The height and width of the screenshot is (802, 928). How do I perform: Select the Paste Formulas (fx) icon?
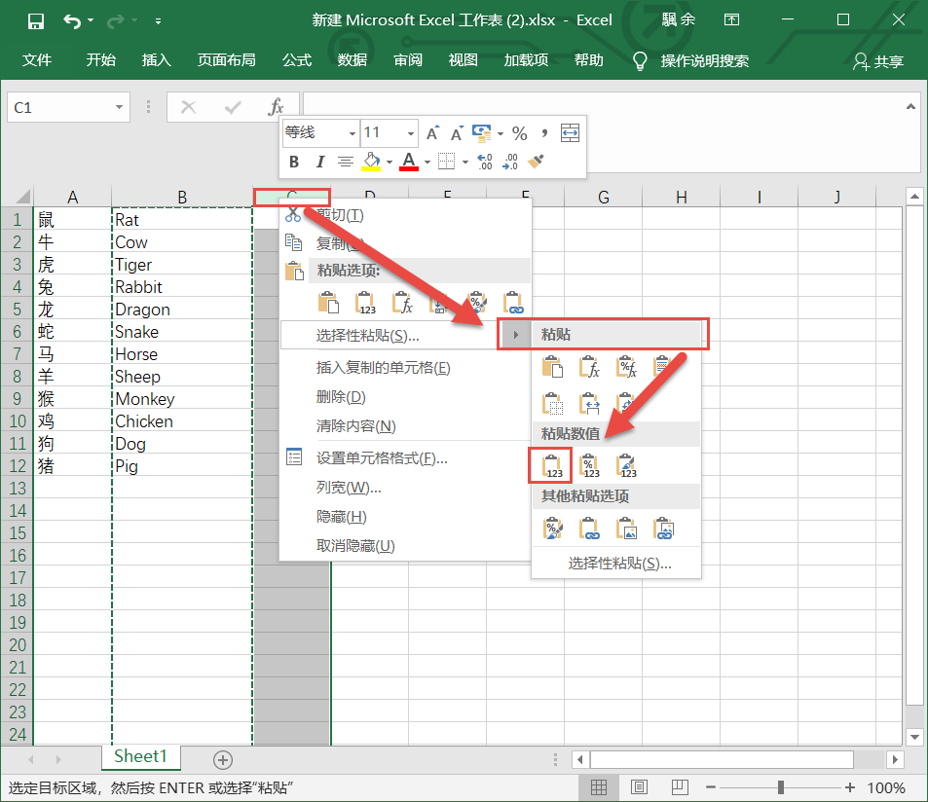588,367
